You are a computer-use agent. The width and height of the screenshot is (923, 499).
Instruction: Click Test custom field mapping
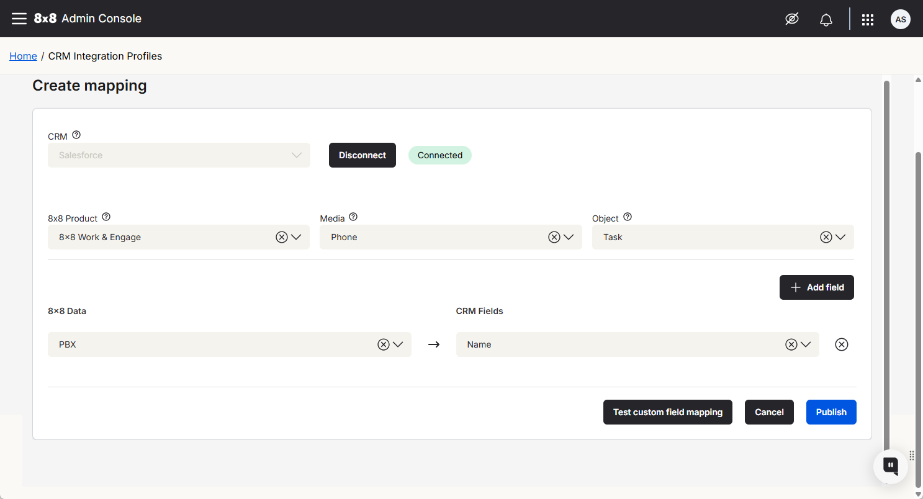click(668, 412)
